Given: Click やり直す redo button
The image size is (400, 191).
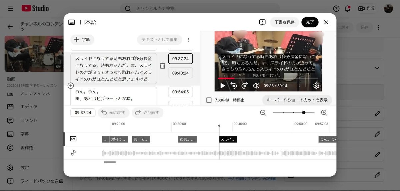Looking at the screenshot, I should pos(148,113).
